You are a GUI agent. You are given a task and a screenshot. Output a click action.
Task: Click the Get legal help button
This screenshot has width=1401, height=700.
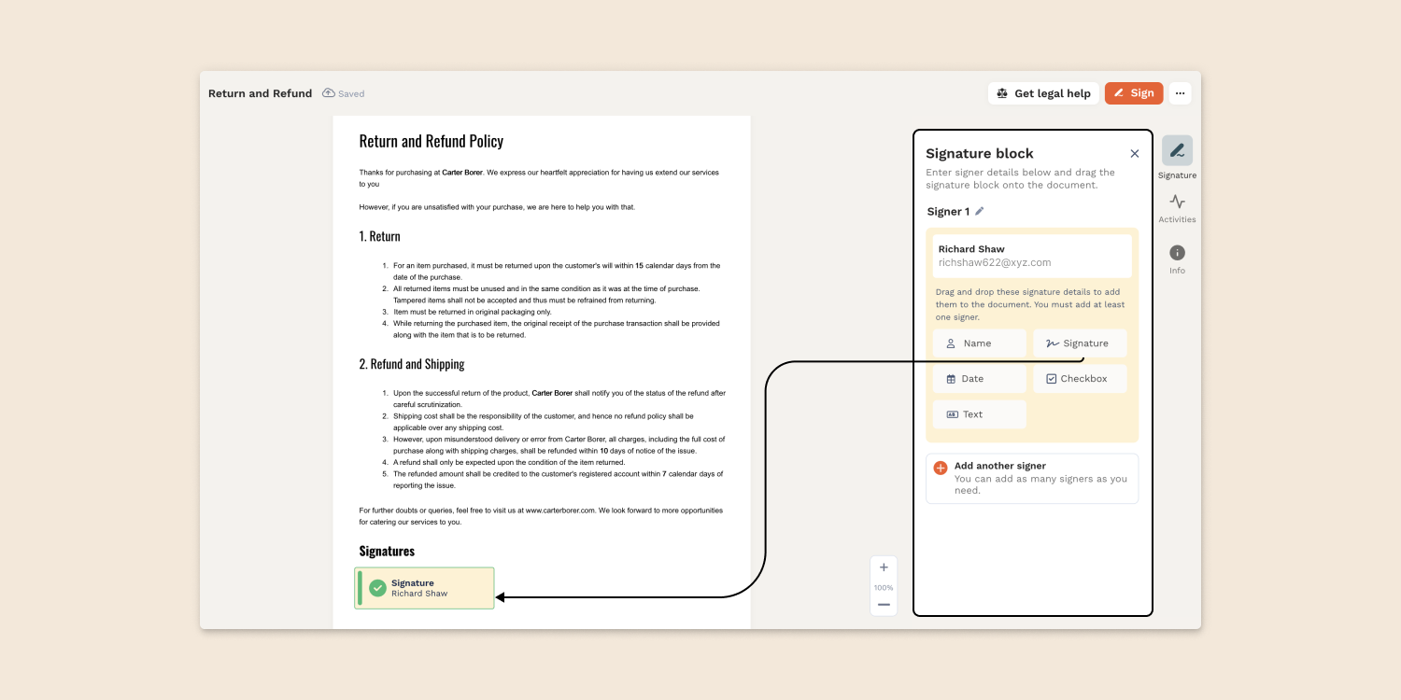pos(1043,93)
